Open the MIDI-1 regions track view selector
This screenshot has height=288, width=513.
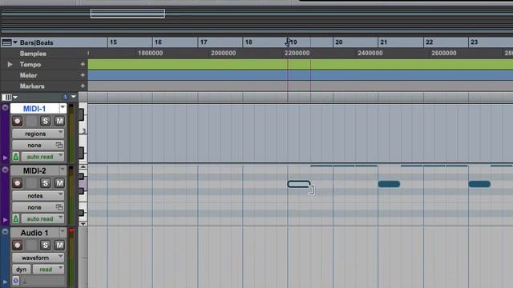[38, 134]
